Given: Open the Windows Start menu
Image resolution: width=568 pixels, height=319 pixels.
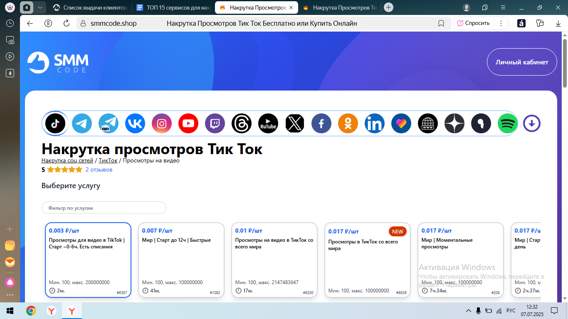Looking at the screenshot, I should [10, 310].
